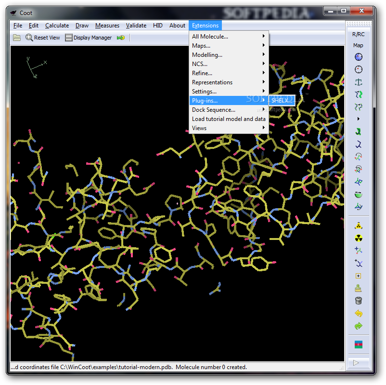
Task: Click Place Atom at Pointer icon
Action: 359,276
